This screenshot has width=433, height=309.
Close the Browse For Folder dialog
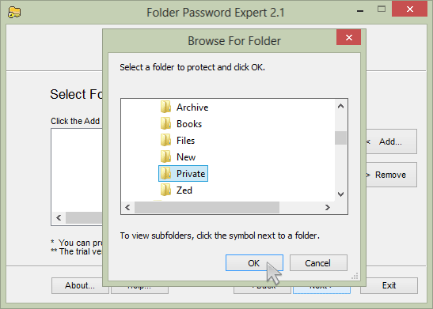[x=349, y=37]
